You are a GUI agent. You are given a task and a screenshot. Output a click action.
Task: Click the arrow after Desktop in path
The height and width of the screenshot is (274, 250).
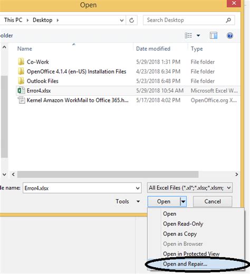point(57,20)
